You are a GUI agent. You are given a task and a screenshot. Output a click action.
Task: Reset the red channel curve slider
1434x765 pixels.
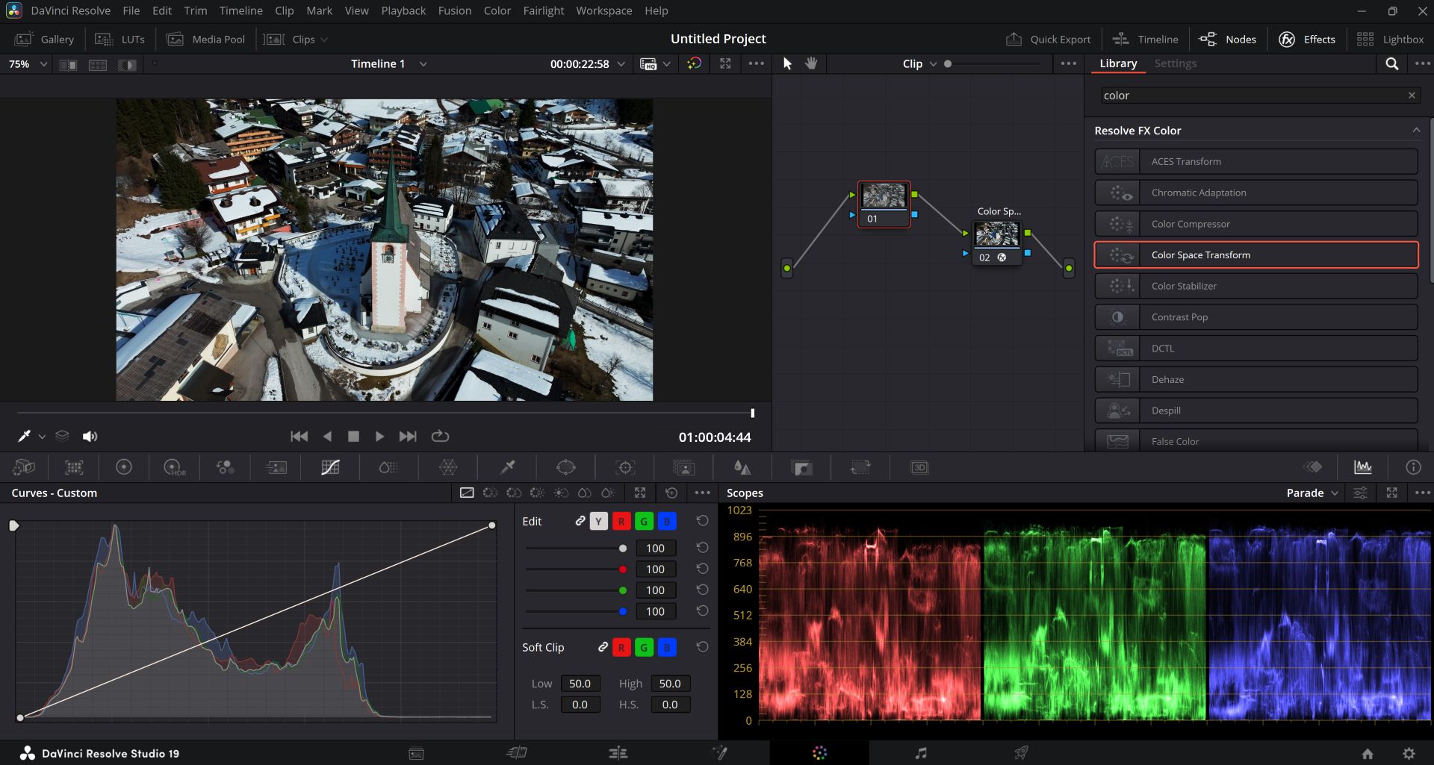pos(702,569)
